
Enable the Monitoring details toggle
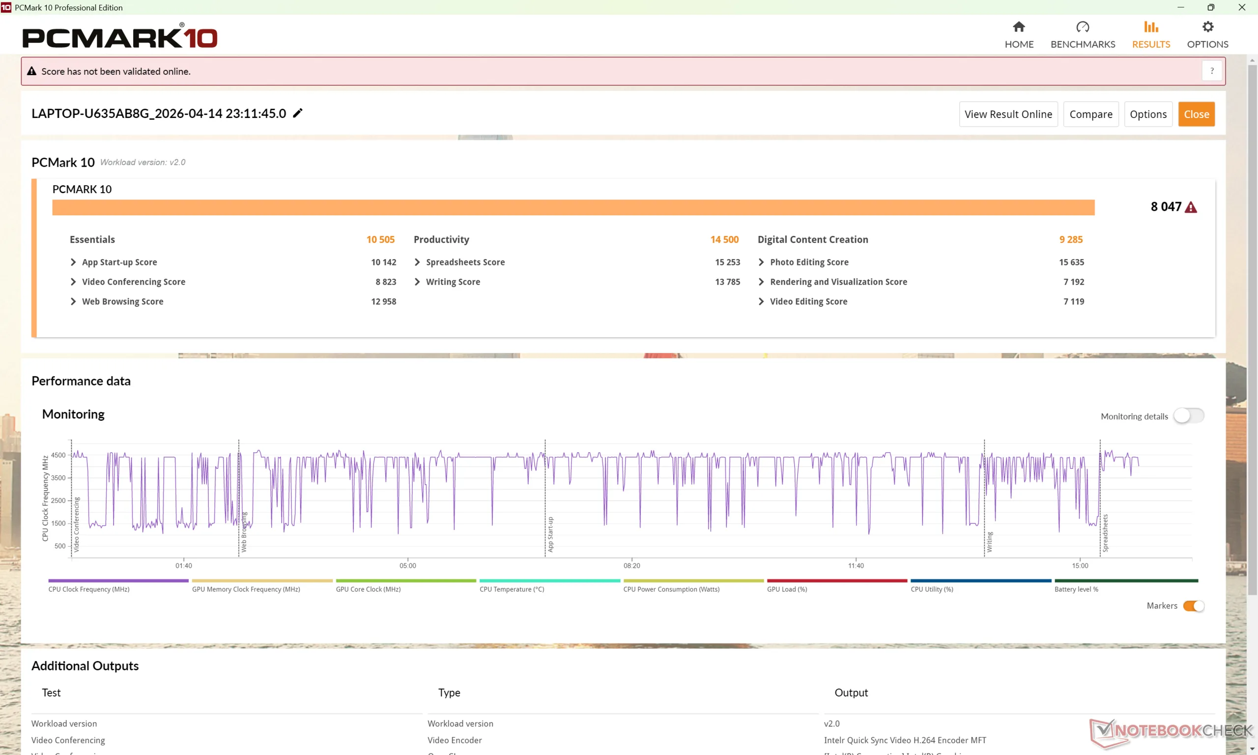pos(1188,416)
